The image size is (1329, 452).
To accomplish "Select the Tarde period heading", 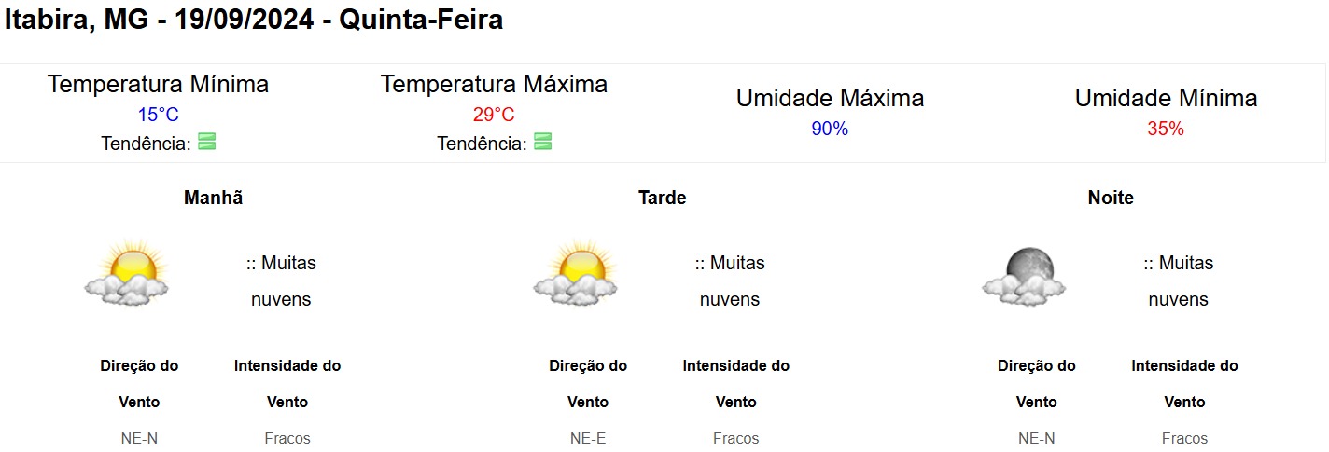I will 663,198.
